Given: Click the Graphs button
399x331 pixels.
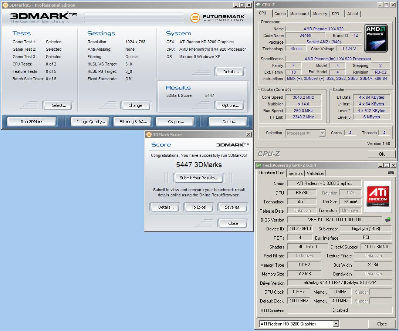Looking at the screenshot, I should coord(176,122).
